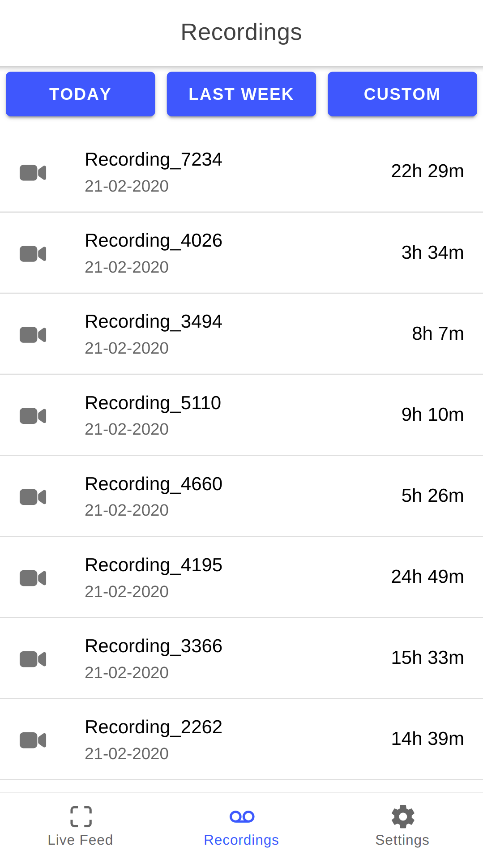Screen dimensions: 483x859
Task: Click the camera icon beside Recording_4660
Action: click(33, 497)
